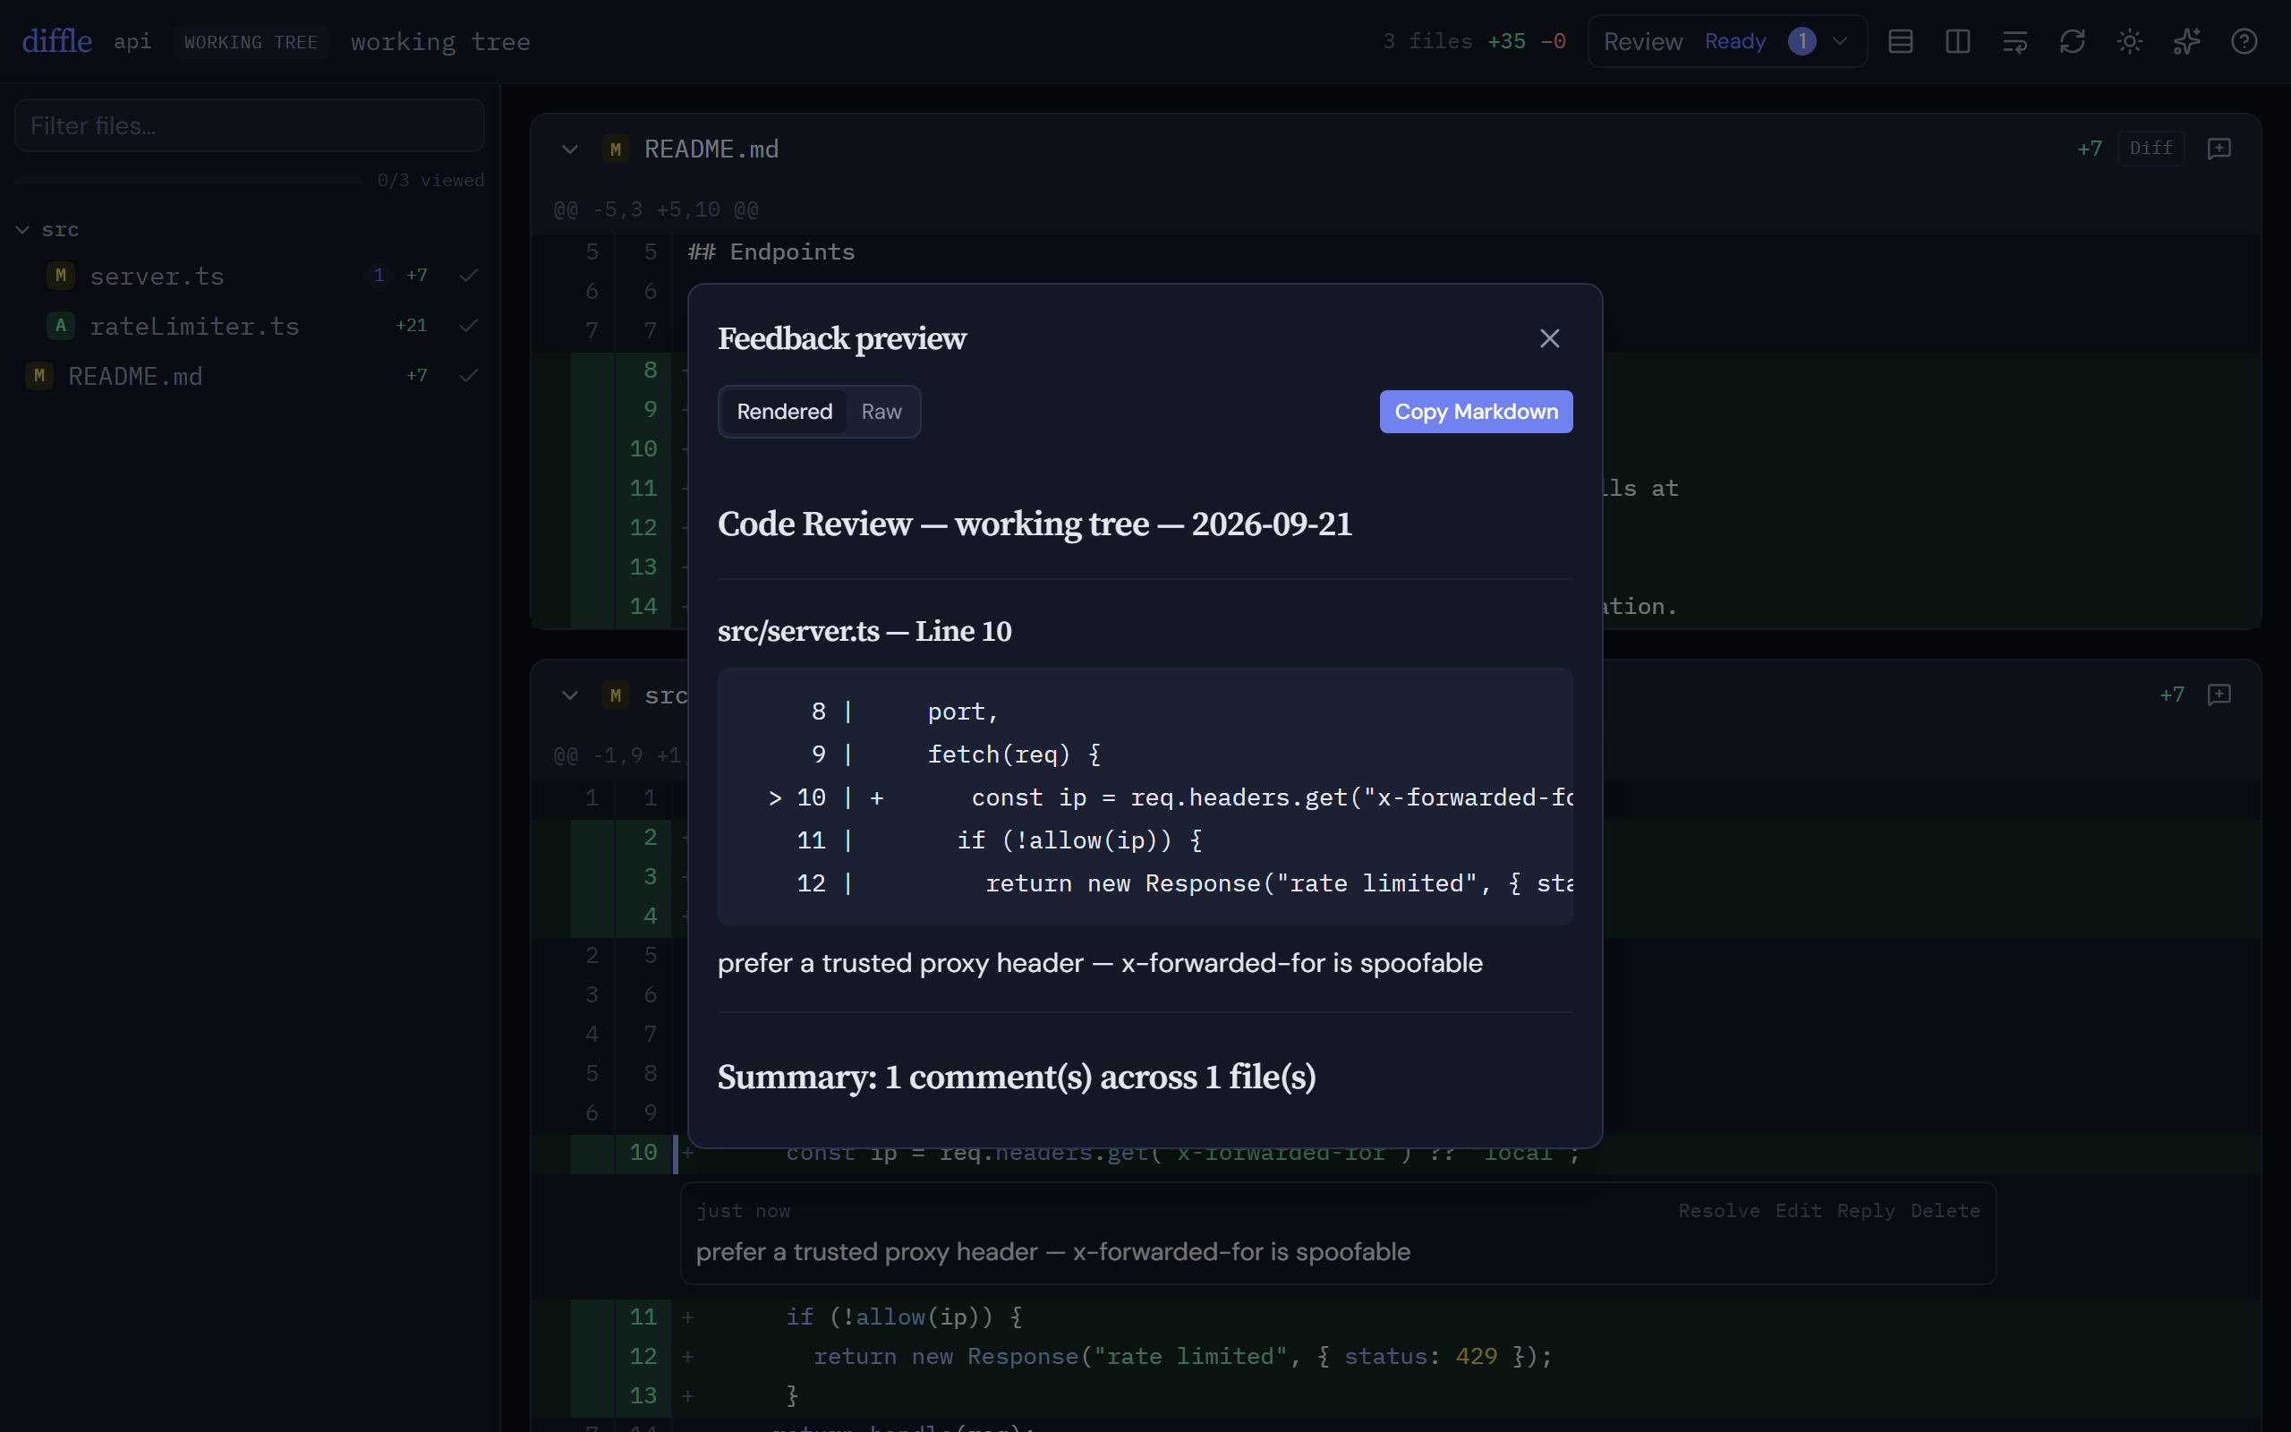Delete the x-forwarded-for comment
This screenshot has width=2291, height=1432.
pyautogui.click(x=1945, y=1210)
